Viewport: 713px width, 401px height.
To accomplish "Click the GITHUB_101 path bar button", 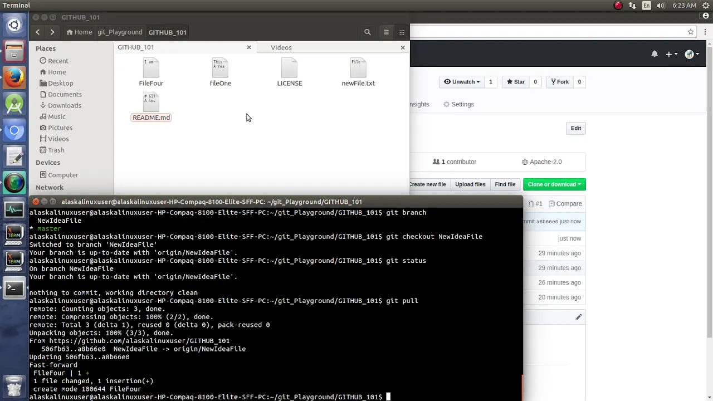I will tap(167, 32).
